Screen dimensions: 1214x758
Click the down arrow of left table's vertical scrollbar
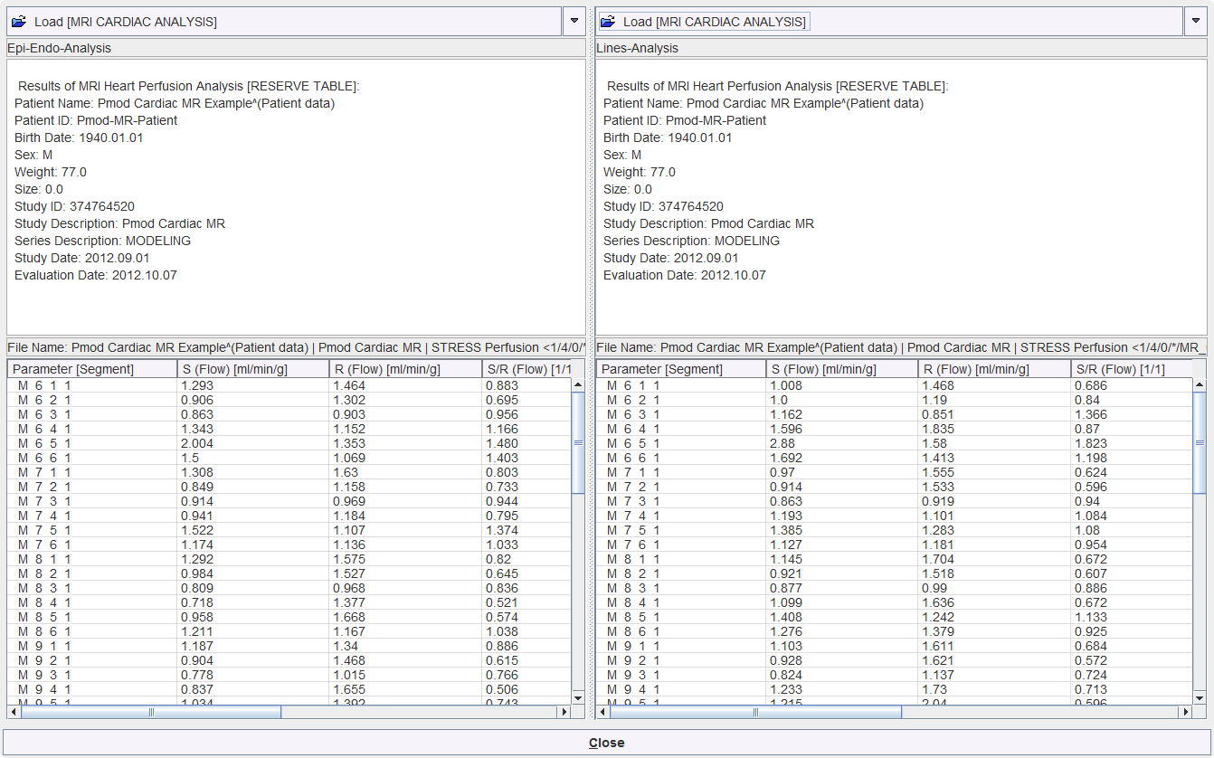[x=578, y=697]
